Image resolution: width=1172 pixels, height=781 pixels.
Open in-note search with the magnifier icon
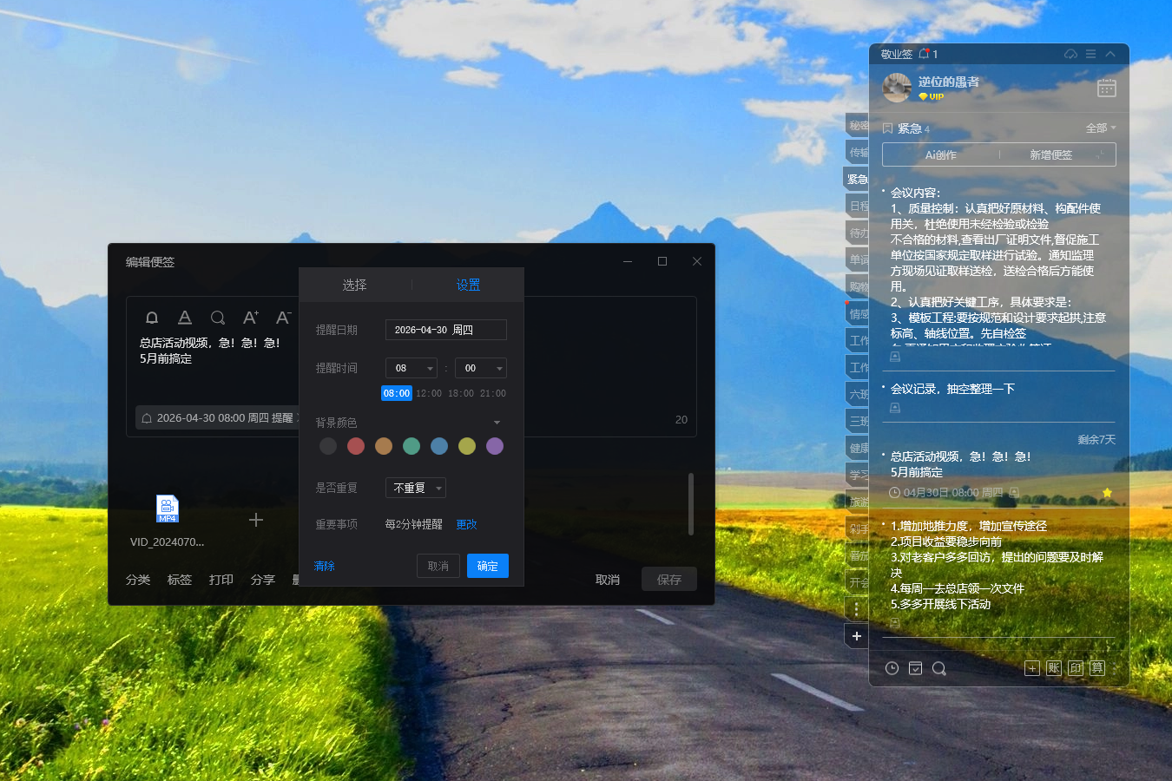pos(217,318)
